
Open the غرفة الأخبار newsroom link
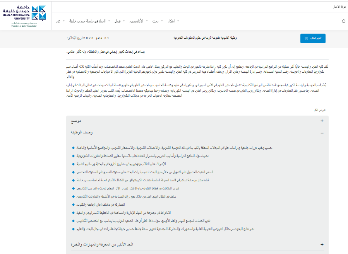click(339, 7)
